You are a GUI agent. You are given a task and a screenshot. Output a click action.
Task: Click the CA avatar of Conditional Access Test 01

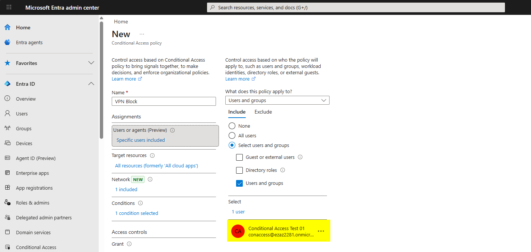238,231
